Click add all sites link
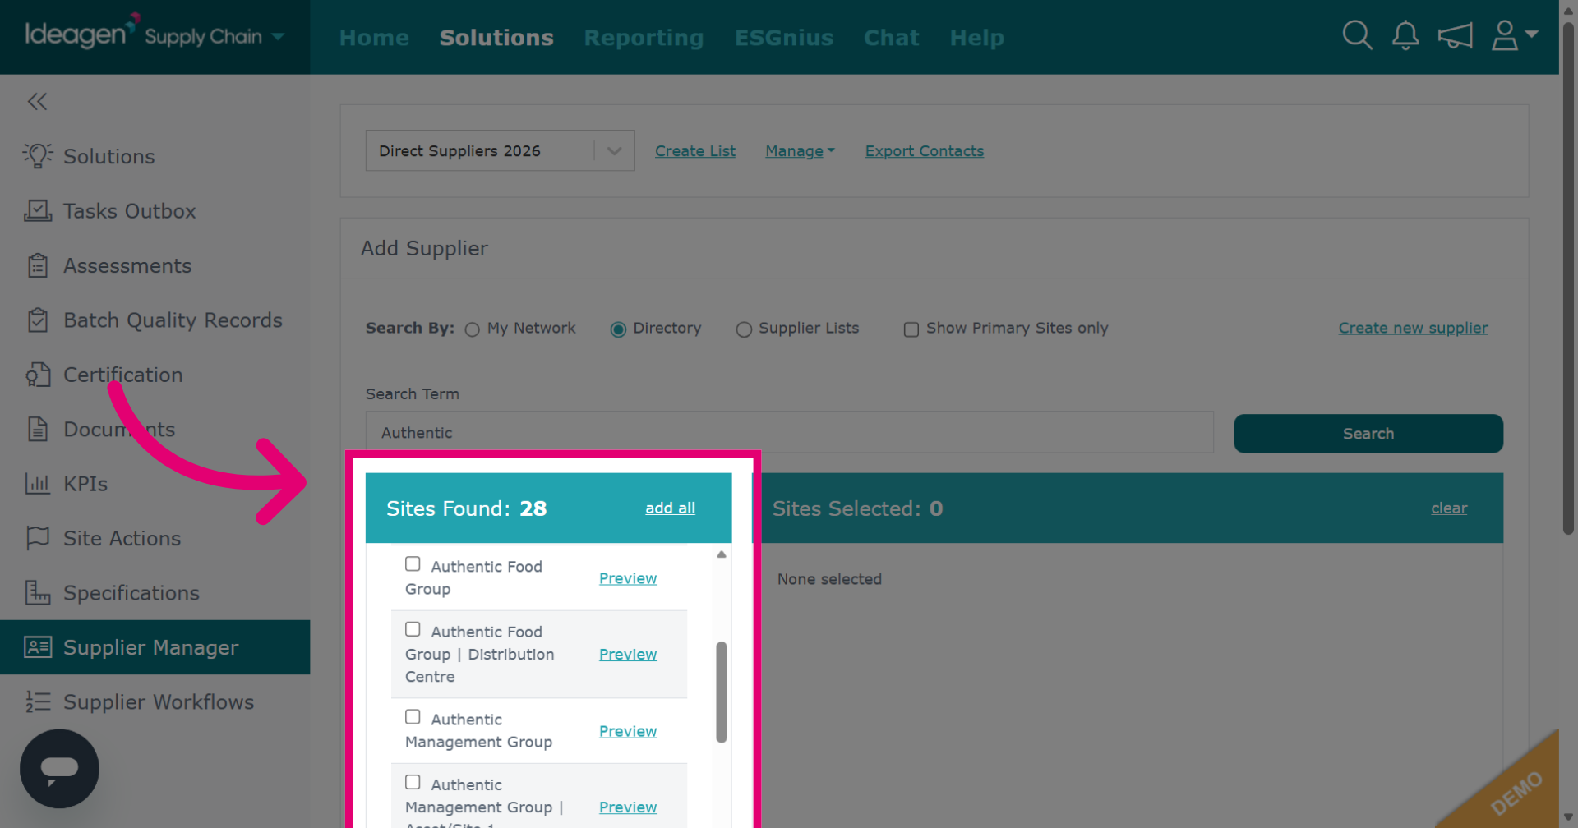Screen dimensions: 1578x828 pyautogui.click(x=670, y=508)
